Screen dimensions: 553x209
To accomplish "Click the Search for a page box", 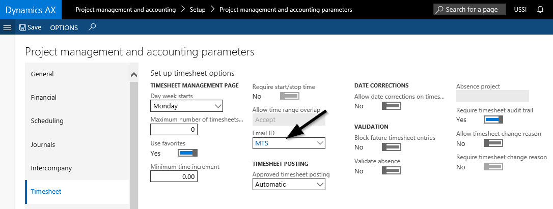I will (469, 10).
